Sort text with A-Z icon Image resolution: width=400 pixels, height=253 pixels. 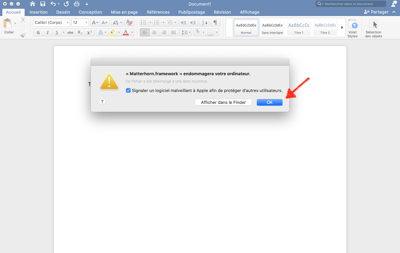click(205, 22)
